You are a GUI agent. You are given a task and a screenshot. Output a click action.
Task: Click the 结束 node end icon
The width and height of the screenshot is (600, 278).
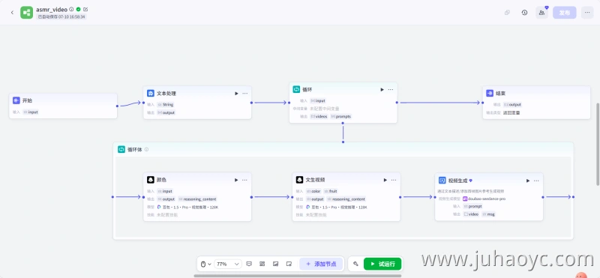click(x=490, y=94)
